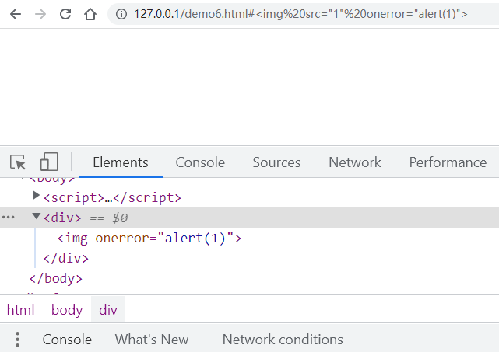Open the Network conditions drawer tab

coord(283,340)
